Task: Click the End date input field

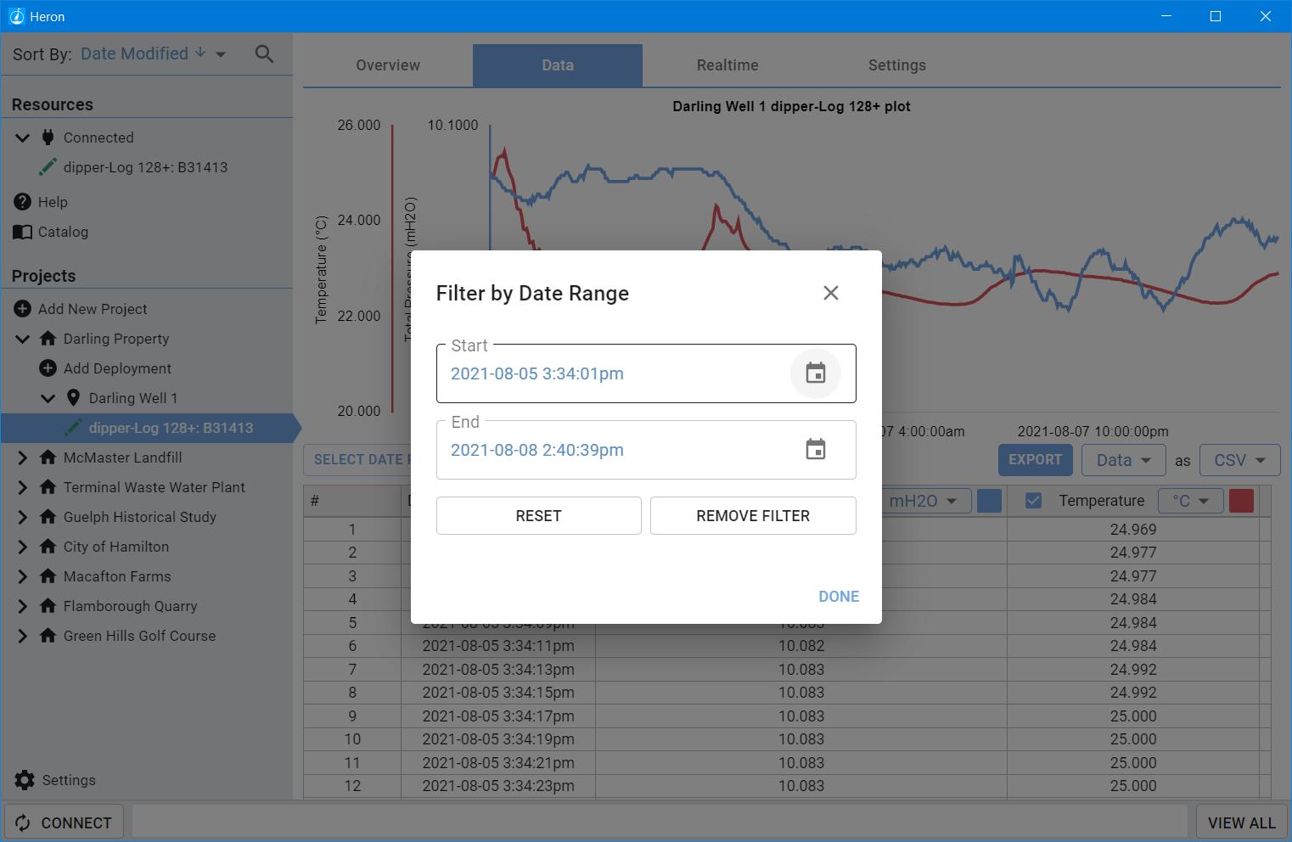Action: (x=646, y=450)
